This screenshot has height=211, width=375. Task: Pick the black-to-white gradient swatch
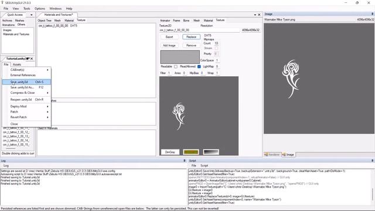[x=211, y=152]
